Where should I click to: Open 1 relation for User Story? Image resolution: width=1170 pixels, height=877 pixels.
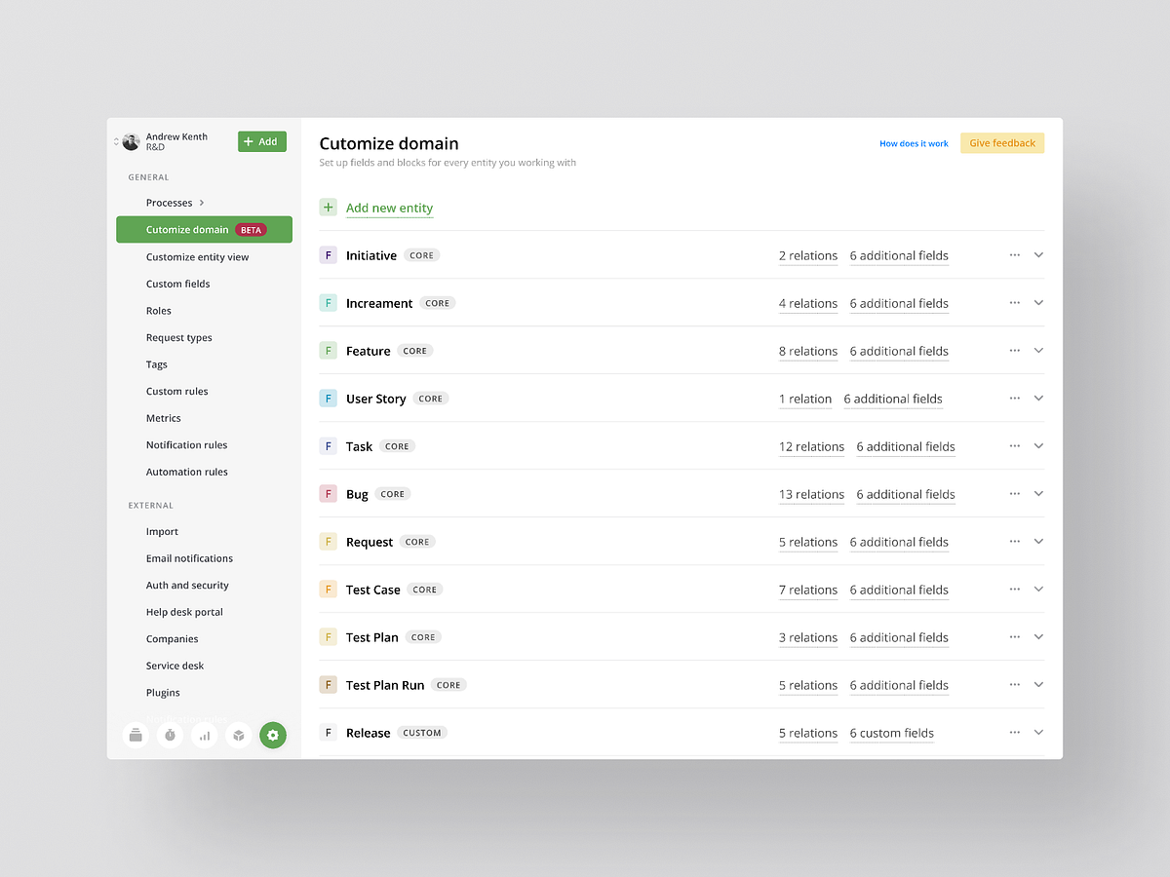(805, 399)
